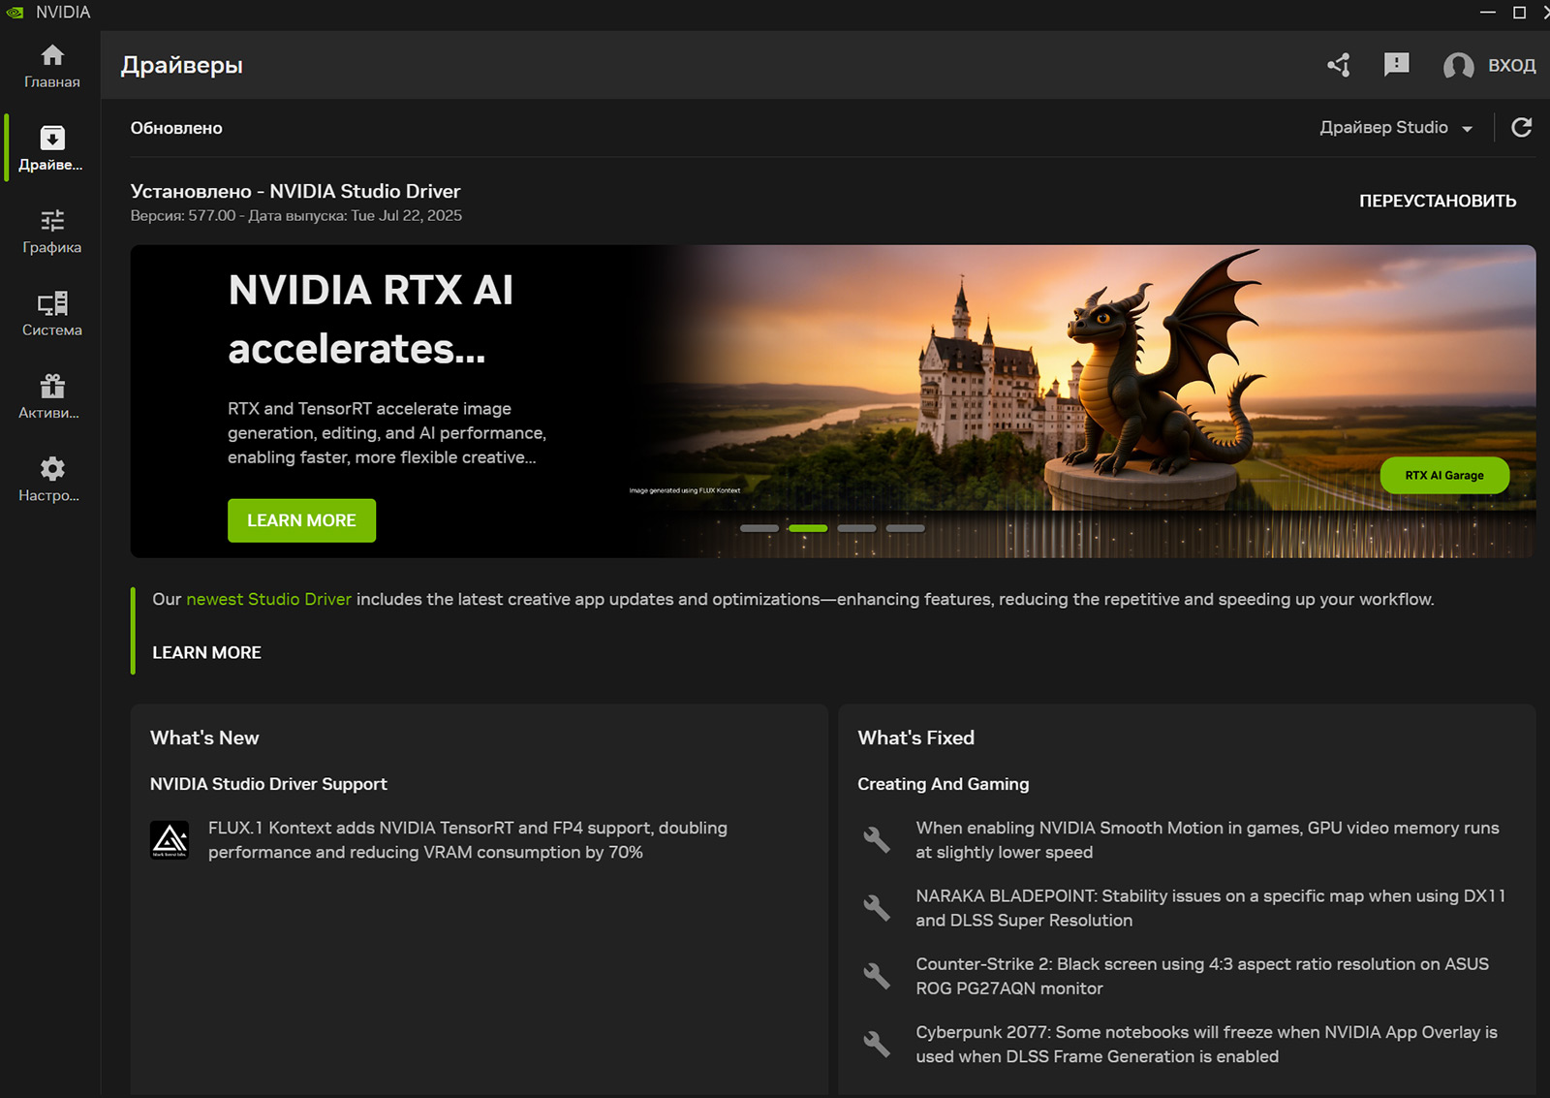Open the Система computer icon in sidebar

pyautogui.click(x=52, y=303)
